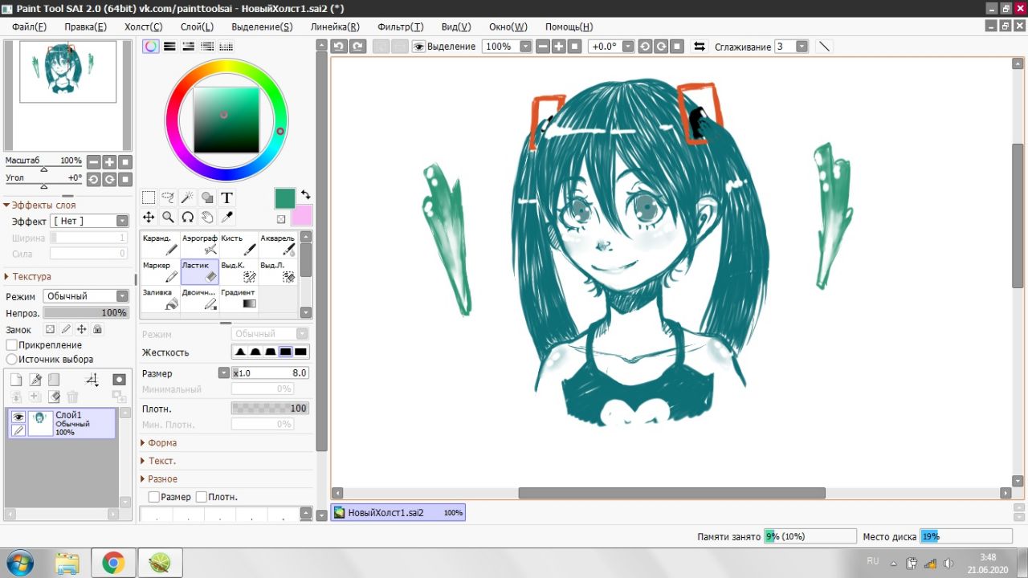This screenshot has width=1028, height=578.
Task: Click redo arrow in canvas toolbar
Action: coord(358,47)
